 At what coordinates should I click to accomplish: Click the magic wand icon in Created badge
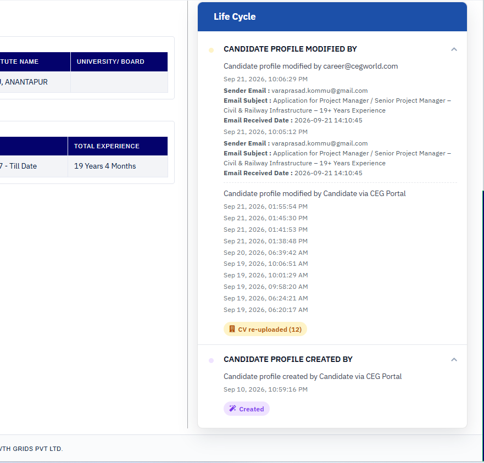click(x=232, y=409)
